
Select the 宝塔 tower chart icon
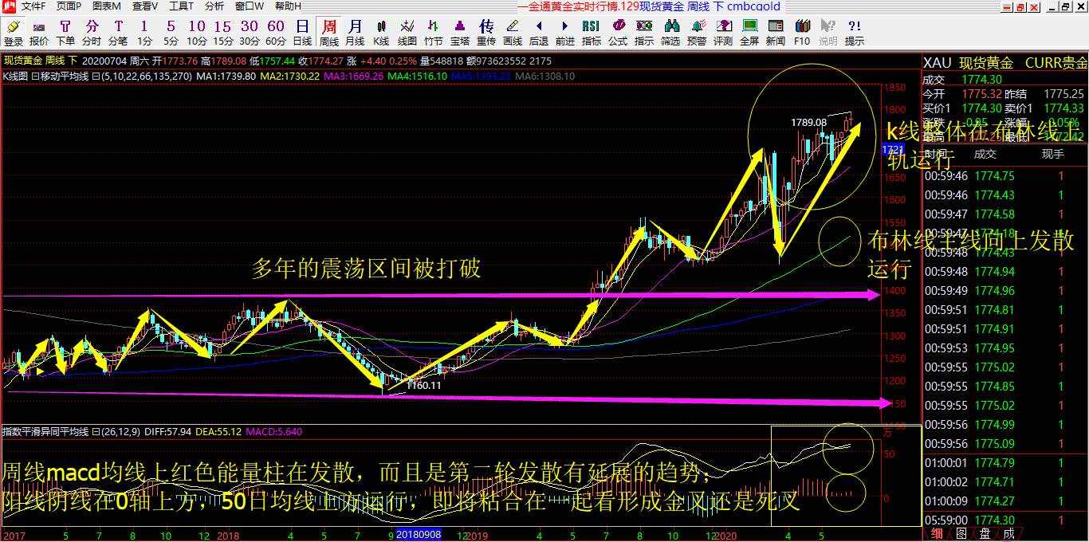pyautogui.click(x=460, y=33)
